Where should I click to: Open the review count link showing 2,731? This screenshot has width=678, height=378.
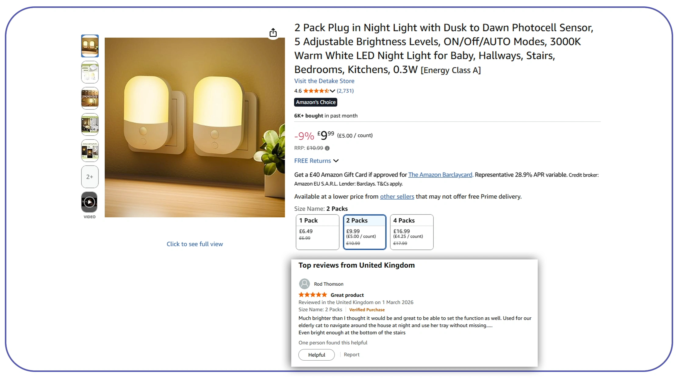point(345,91)
